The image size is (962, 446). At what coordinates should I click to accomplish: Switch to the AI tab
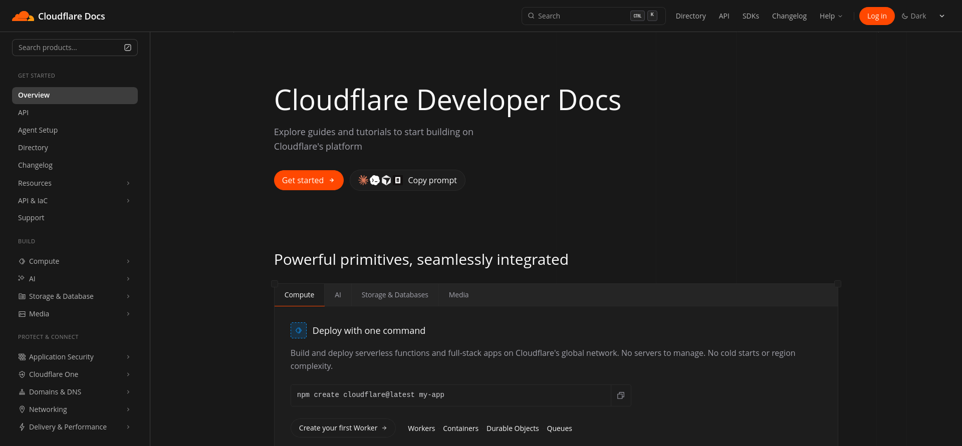point(338,295)
